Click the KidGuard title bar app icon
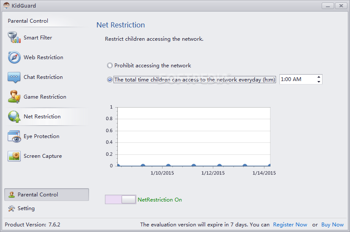Viewport: 350px width, 232px height. (x=7, y=6)
